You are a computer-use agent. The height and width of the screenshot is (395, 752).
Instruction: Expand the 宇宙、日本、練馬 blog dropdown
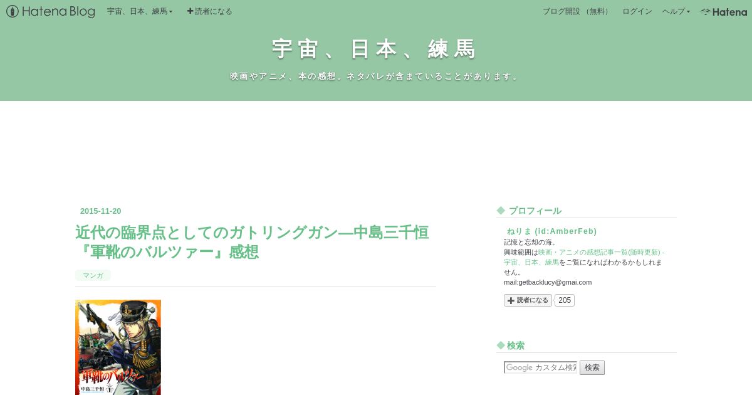tap(140, 11)
